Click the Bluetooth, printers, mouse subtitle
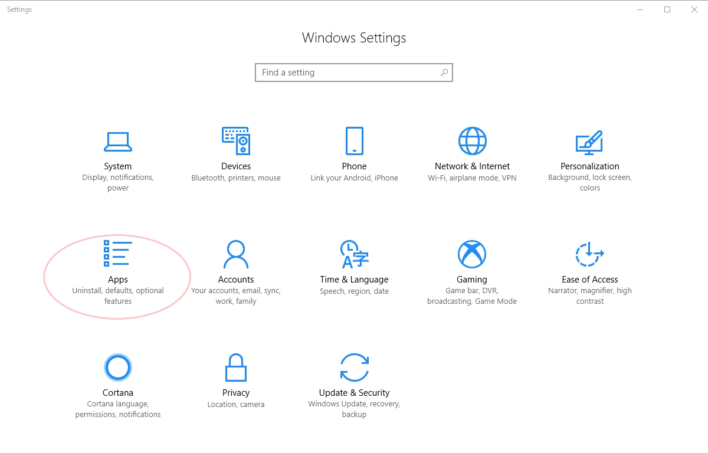The width and height of the screenshot is (708, 453). pyautogui.click(x=236, y=178)
